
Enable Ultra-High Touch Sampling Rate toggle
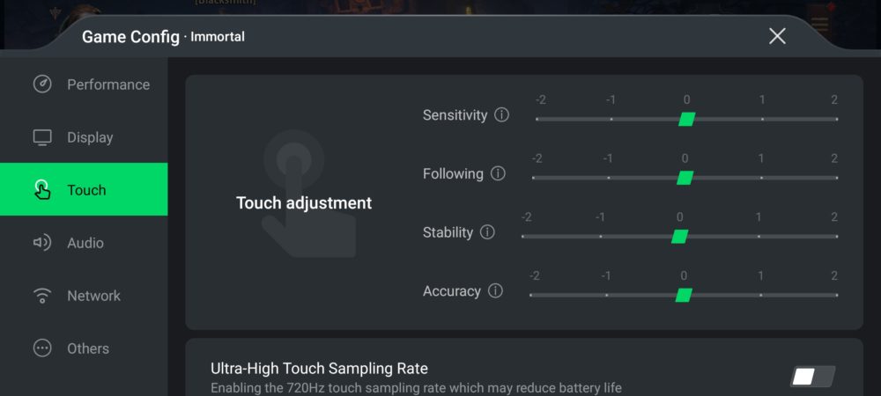[x=812, y=377]
